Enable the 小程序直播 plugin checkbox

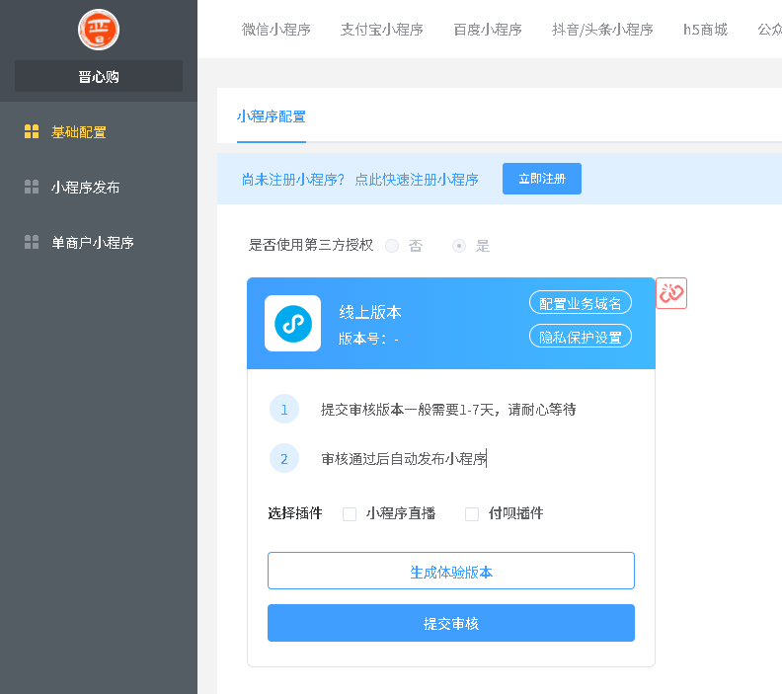(x=350, y=514)
